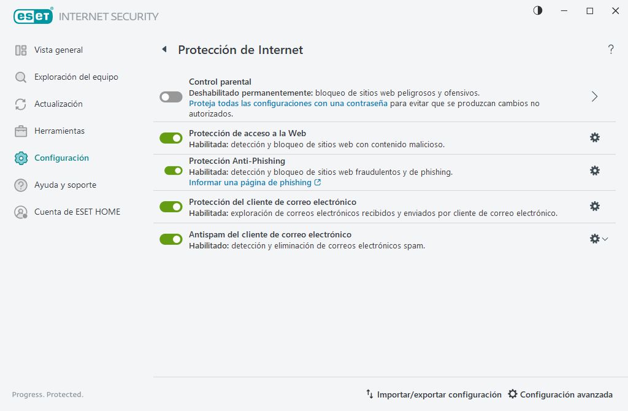
Task: Disable Protección de acceso a la Web
Action: (x=171, y=137)
